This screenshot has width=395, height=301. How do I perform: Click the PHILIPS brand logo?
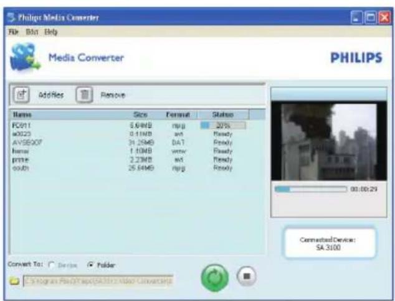click(x=356, y=57)
